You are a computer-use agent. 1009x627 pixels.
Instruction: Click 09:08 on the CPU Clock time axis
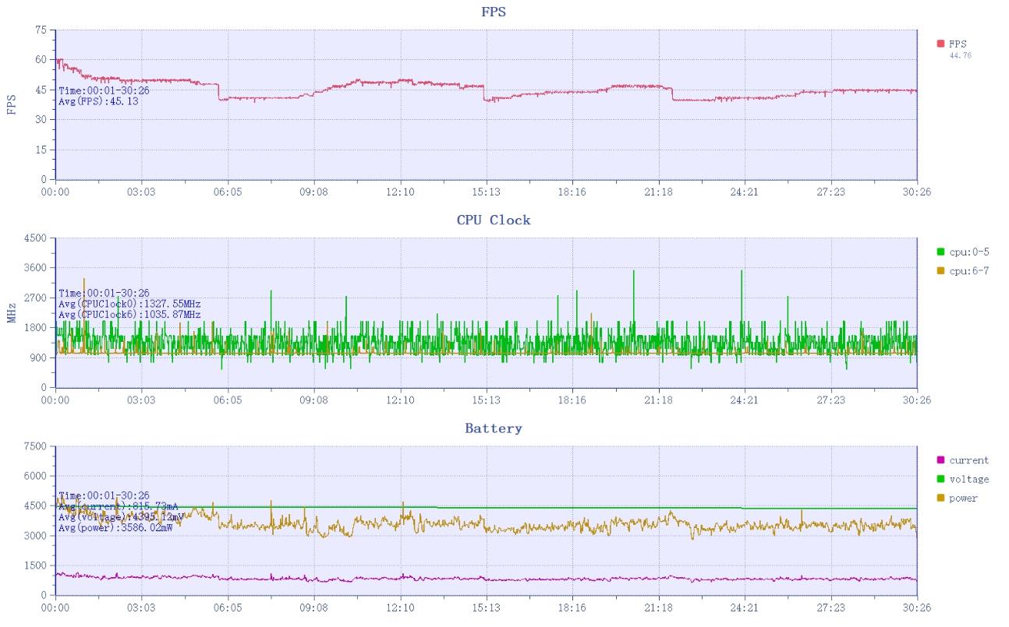[313, 400]
